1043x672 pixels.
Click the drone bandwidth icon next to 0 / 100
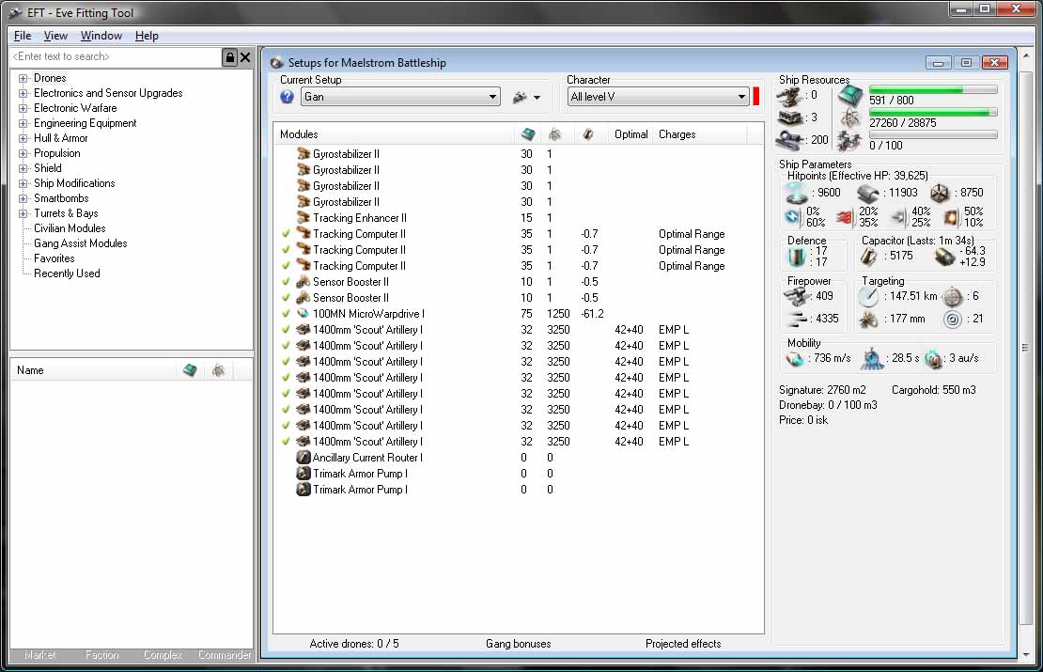pos(849,140)
